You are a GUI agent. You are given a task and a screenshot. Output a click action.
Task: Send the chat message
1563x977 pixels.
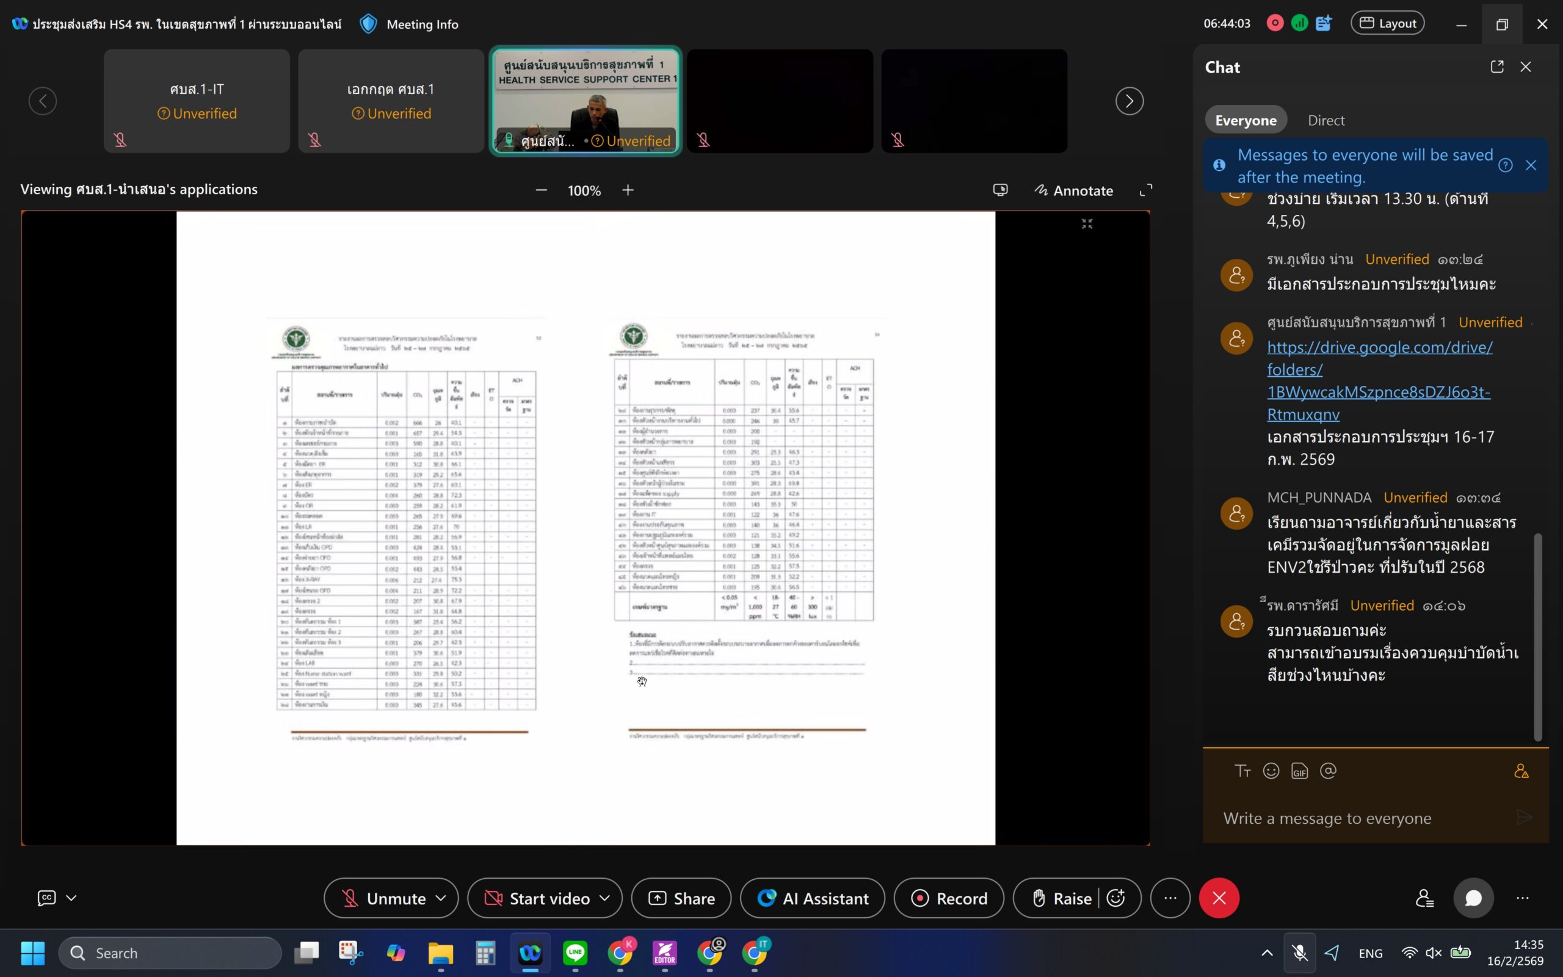tap(1525, 818)
